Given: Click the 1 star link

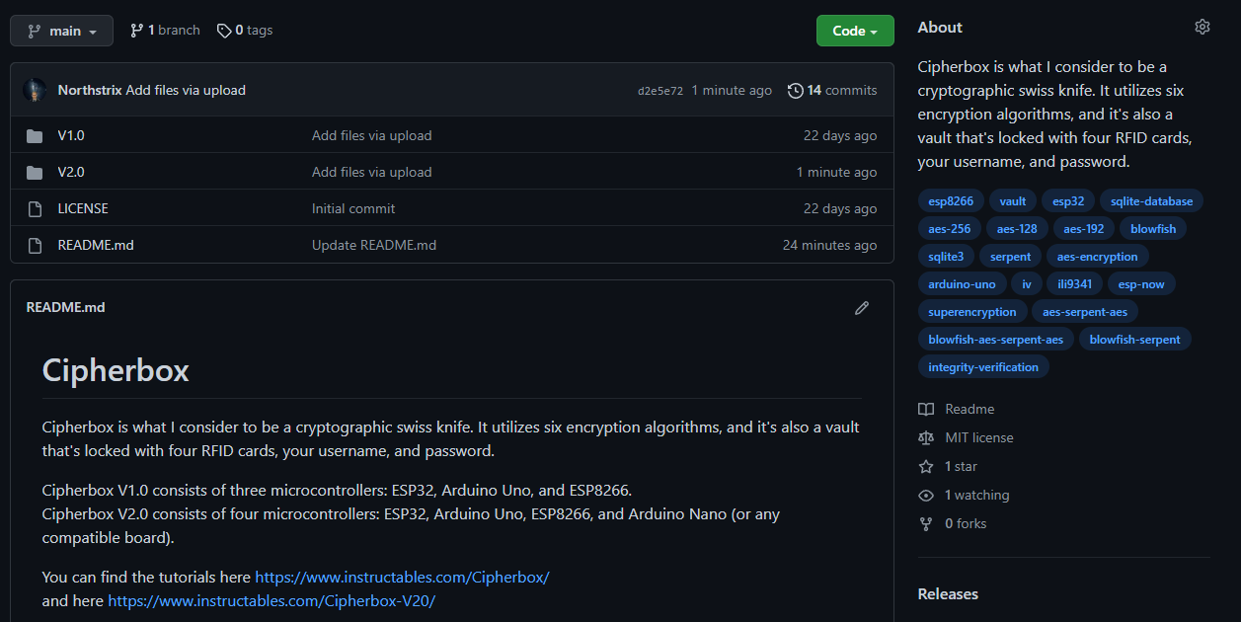Looking at the screenshot, I should click(x=961, y=466).
